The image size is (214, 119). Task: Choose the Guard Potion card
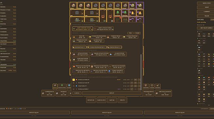coord(118,54)
